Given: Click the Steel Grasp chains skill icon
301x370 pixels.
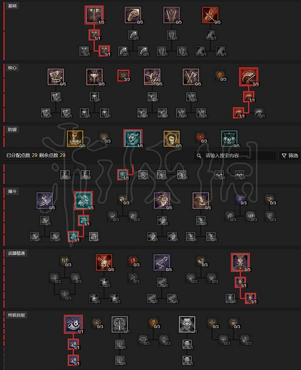Looking at the screenshot, I should pyautogui.click(x=162, y=262).
